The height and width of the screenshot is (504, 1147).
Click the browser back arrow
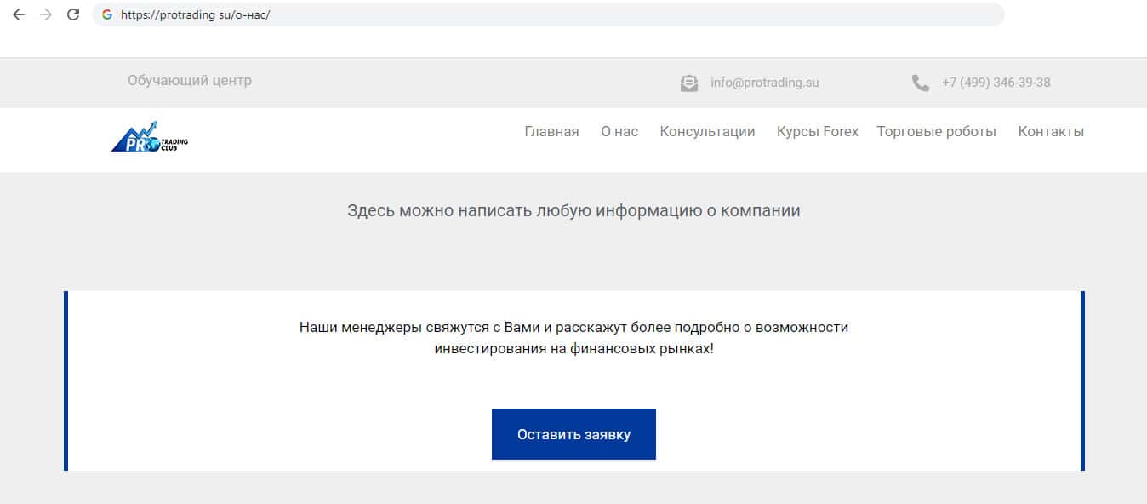click(19, 14)
